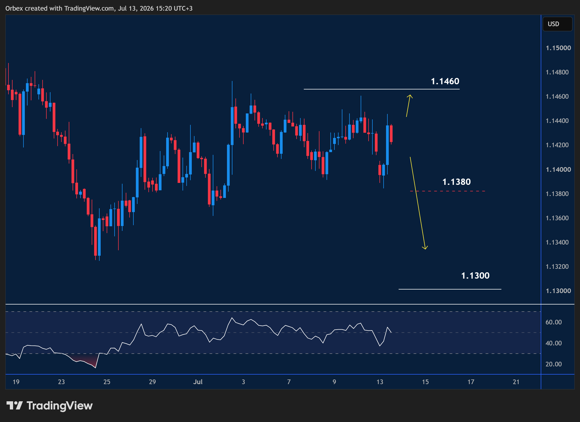This screenshot has width=580, height=422.
Task: Click price axis value 1.13000
Action: pyautogui.click(x=558, y=291)
